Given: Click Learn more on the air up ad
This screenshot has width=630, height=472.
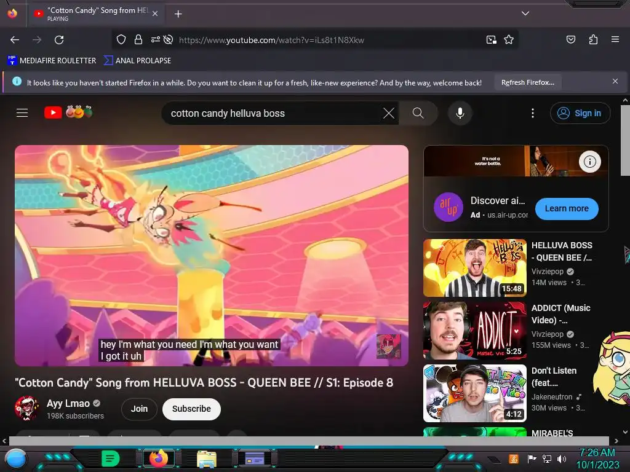Looking at the screenshot, I should click(x=567, y=209).
